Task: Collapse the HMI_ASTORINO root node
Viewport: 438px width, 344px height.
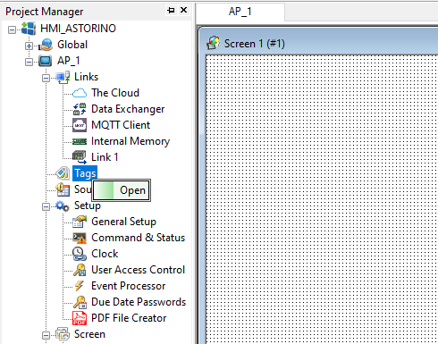Action: (x=12, y=29)
